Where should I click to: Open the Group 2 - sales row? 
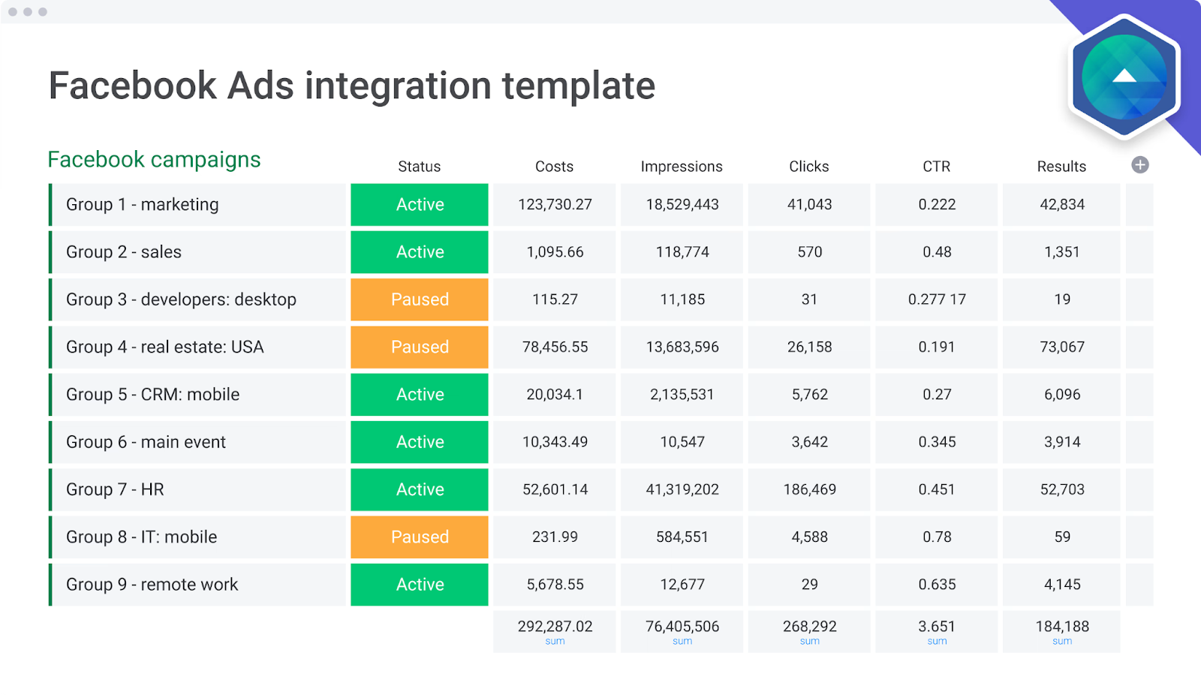[124, 252]
